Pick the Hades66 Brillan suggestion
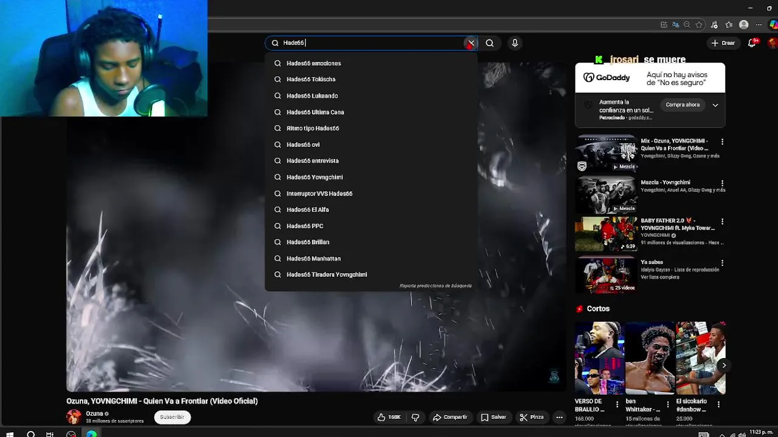This screenshot has width=778, height=437. click(x=371, y=242)
